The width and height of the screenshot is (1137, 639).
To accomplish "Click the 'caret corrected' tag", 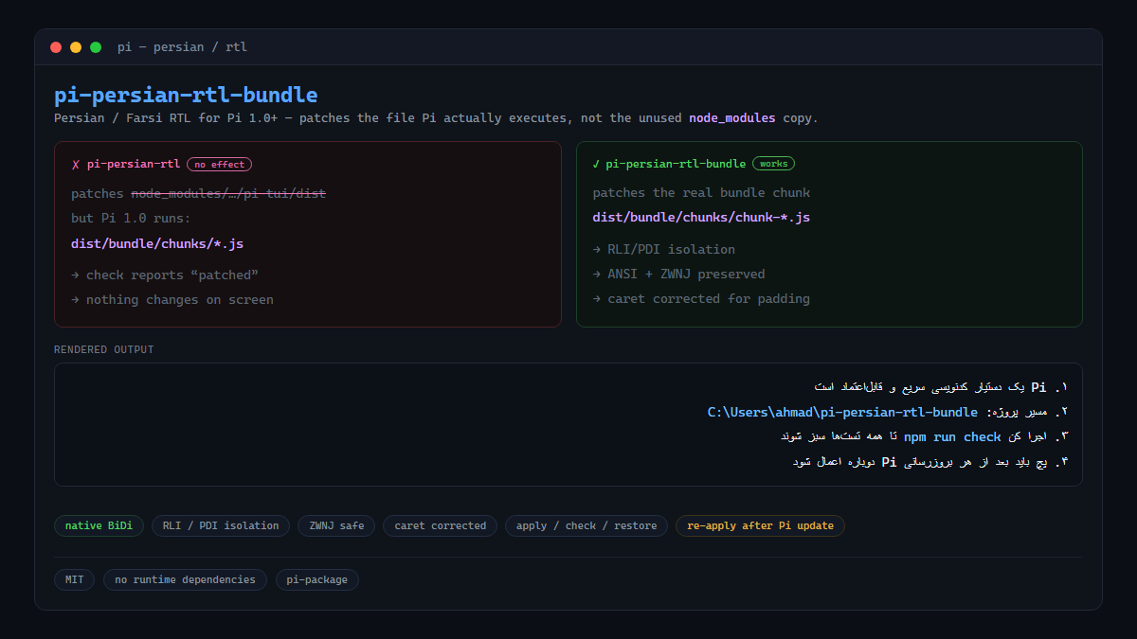I will (440, 525).
